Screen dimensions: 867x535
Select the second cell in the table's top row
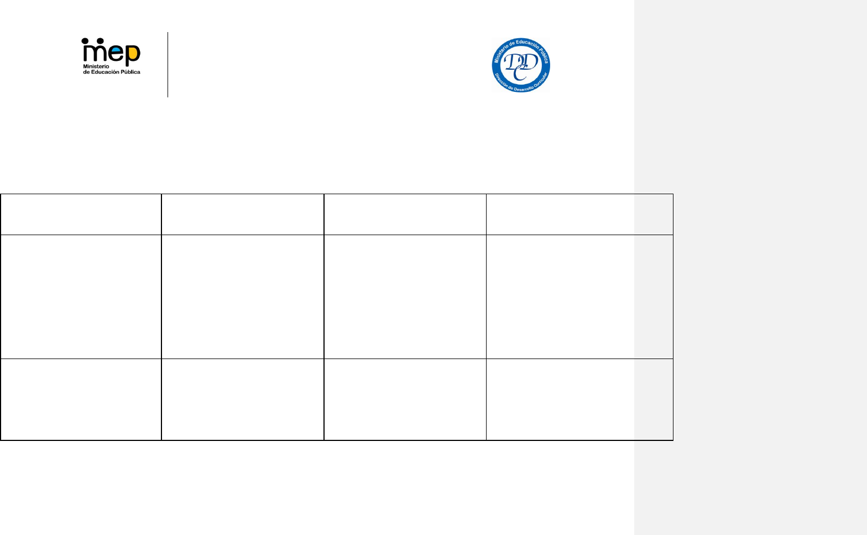pyautogui.click(x=242, y=214)
